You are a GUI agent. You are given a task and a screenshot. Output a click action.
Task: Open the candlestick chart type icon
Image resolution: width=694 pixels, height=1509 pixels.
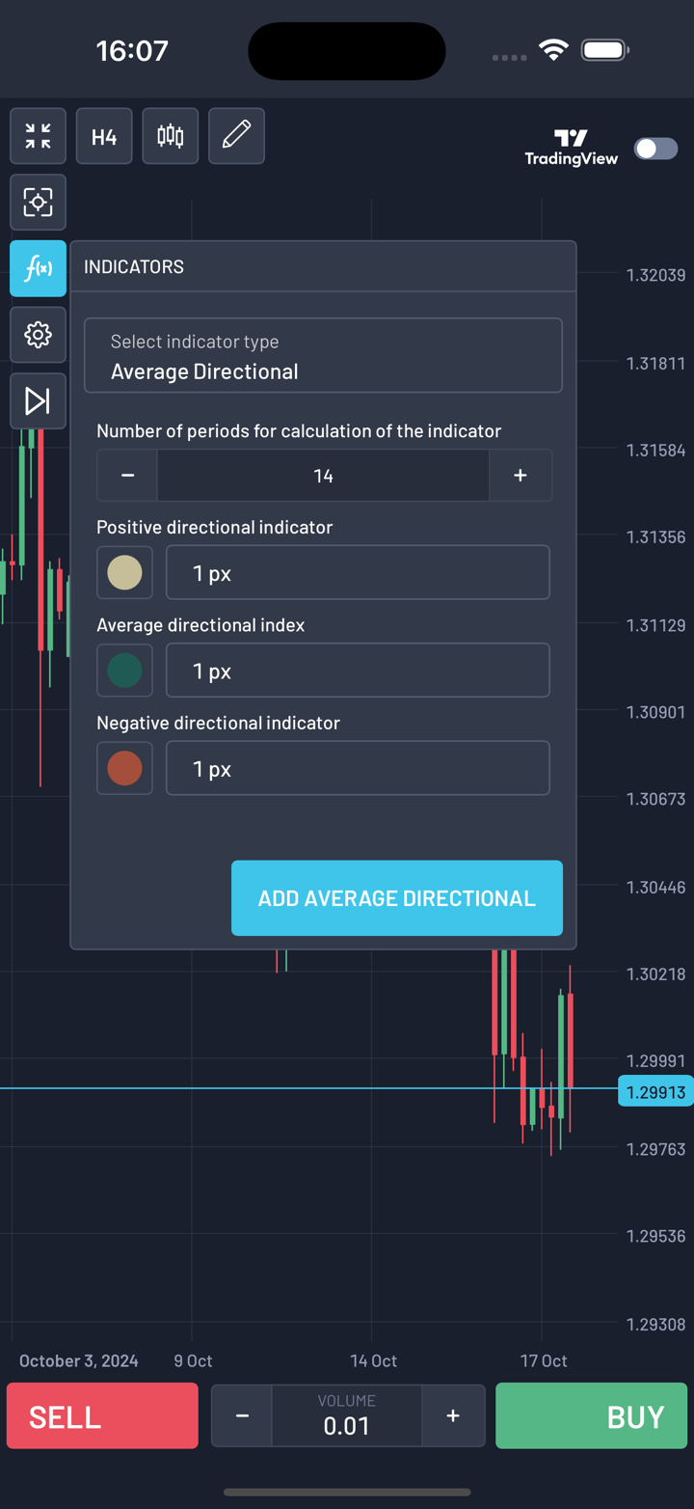coord(171,136)
